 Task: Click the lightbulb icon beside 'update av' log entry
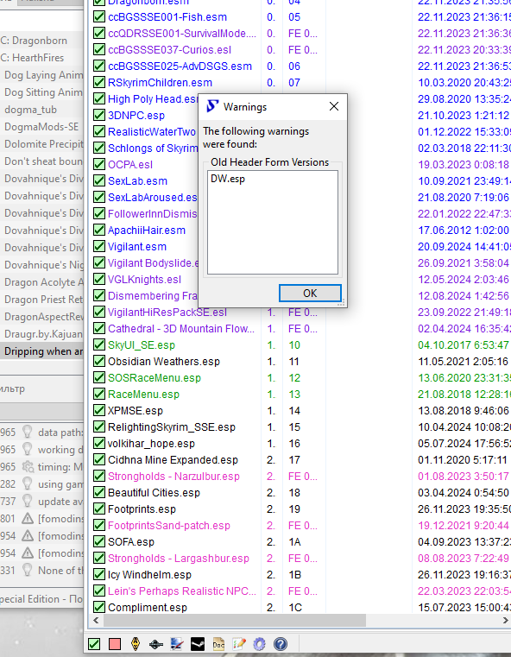pos(28,501)
